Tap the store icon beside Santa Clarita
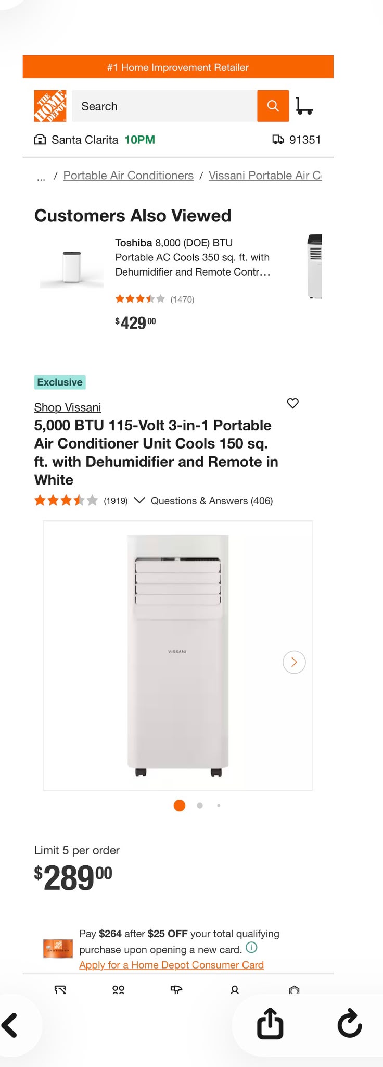 click(40, 140)
